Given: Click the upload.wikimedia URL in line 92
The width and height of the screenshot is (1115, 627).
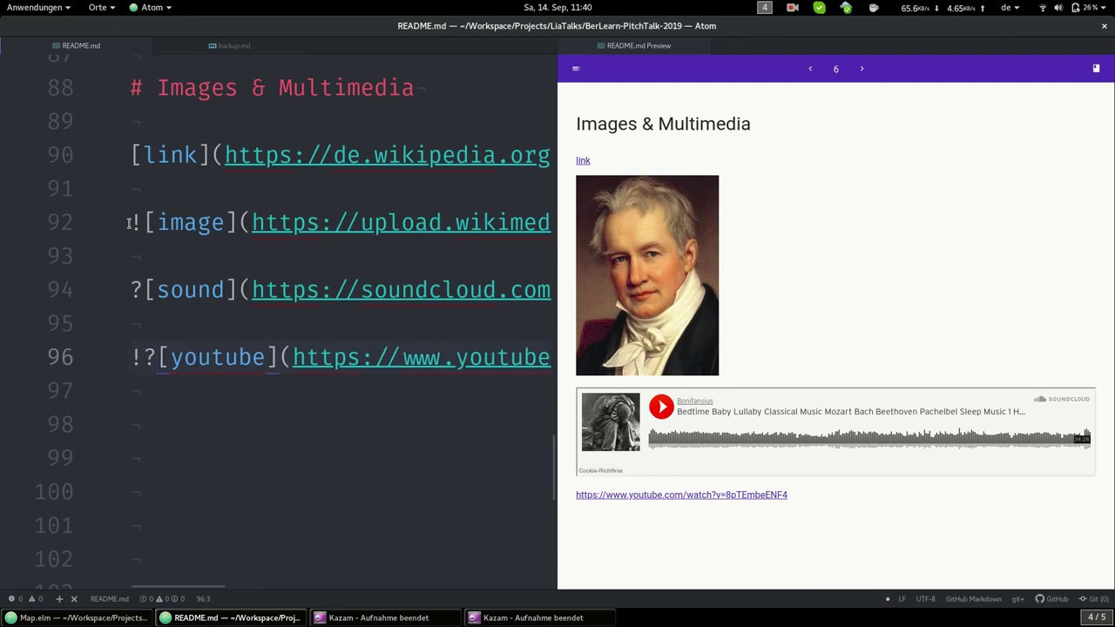Looking at the screenshot, I should [401, 223].
